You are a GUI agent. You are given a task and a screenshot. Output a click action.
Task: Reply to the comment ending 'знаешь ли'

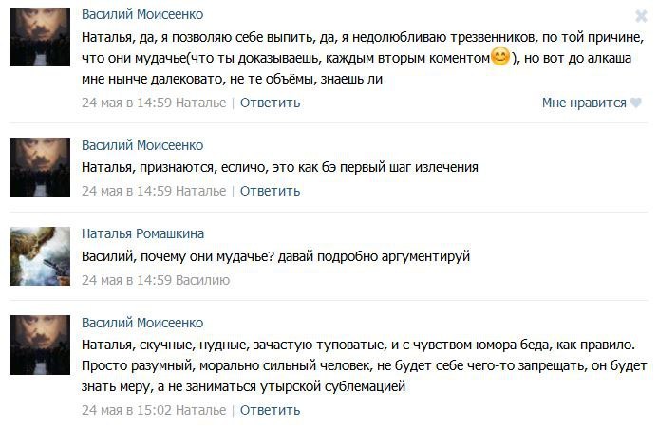coord(270,103)
